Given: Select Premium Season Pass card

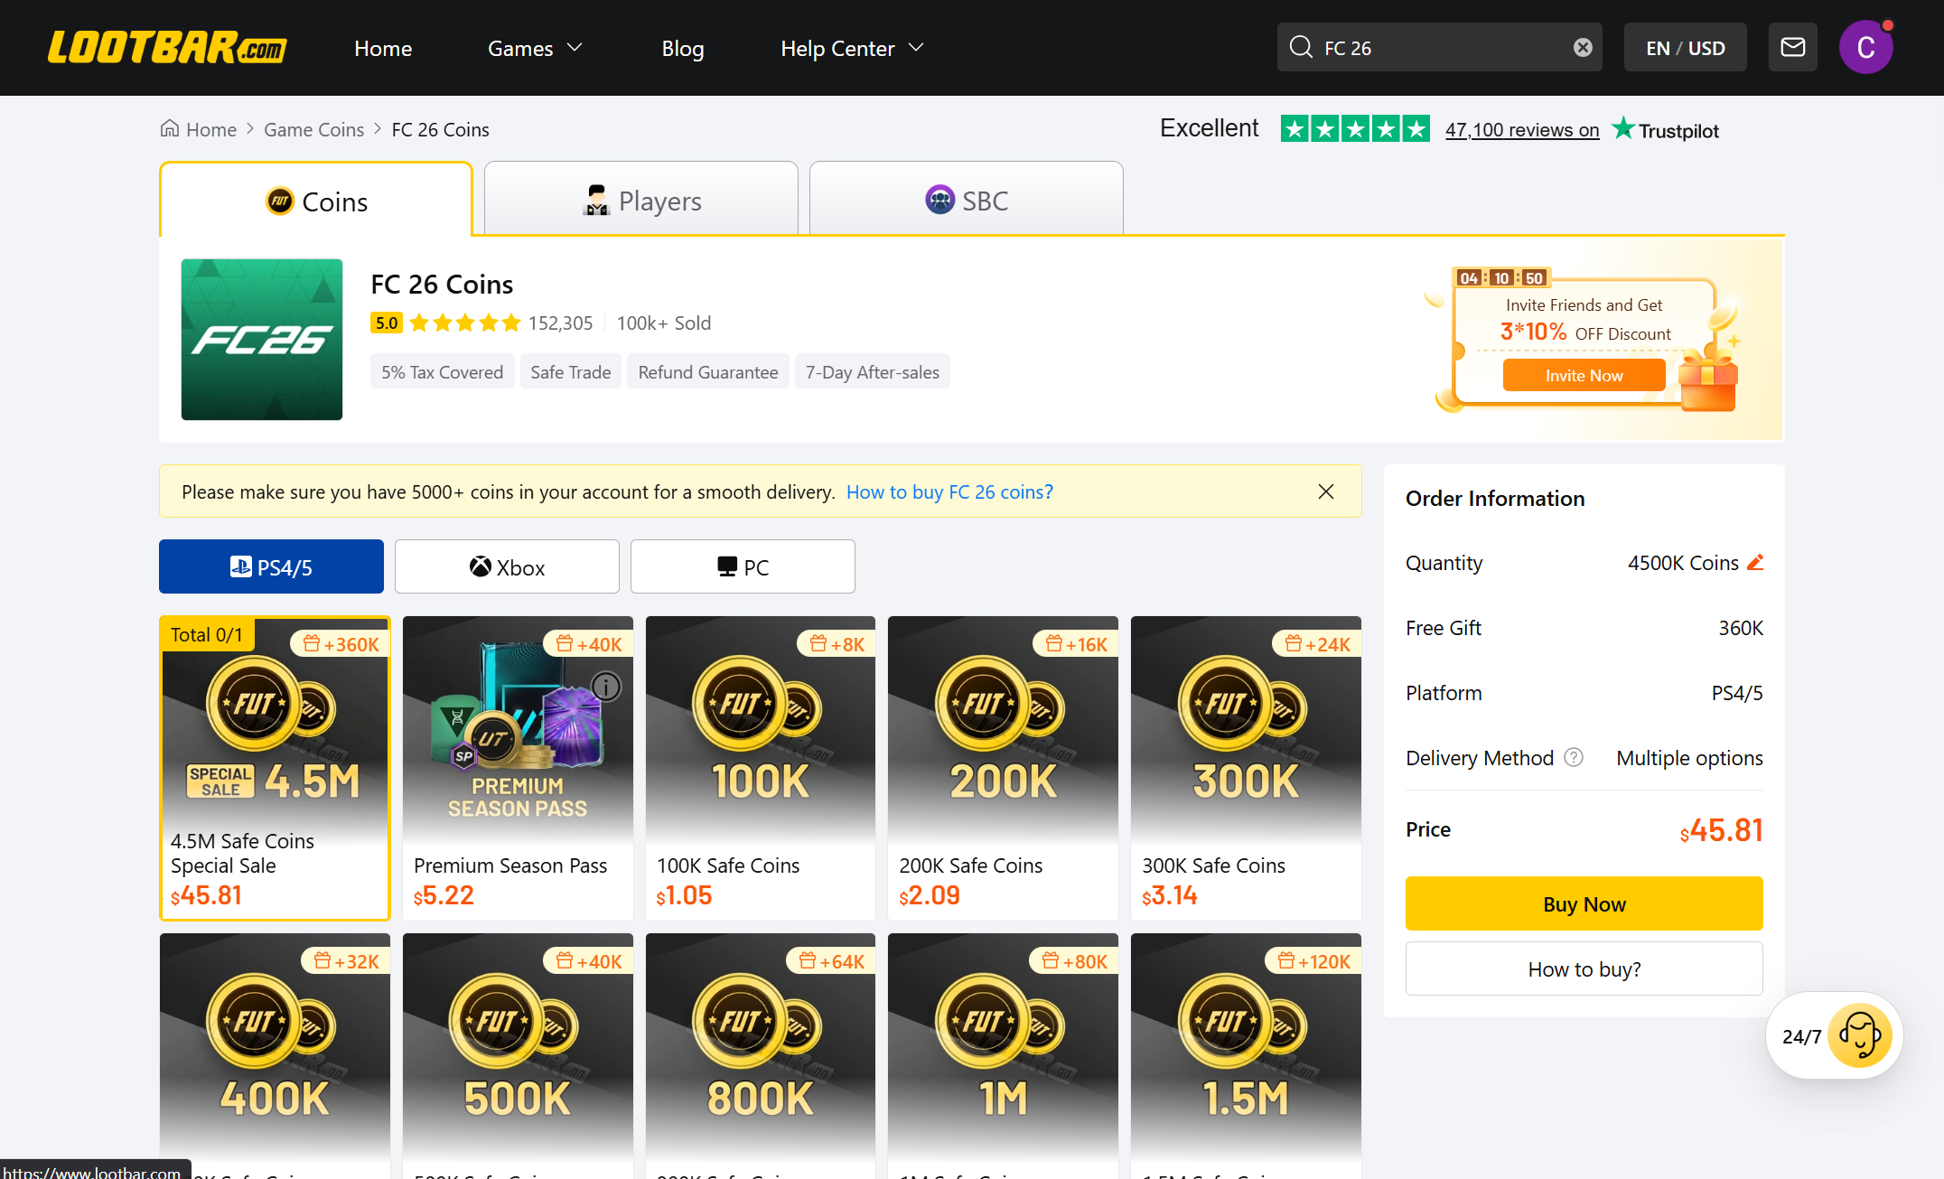Looking at the screenshot, I should point(518,768).
